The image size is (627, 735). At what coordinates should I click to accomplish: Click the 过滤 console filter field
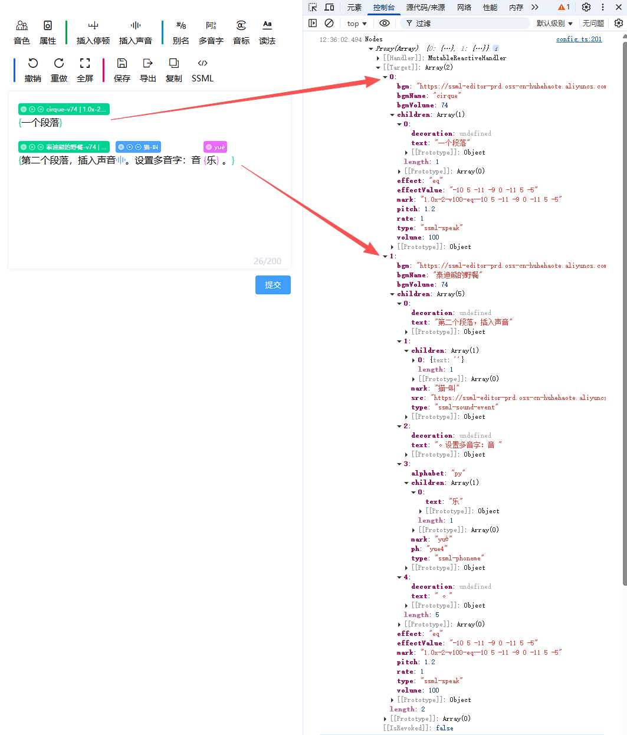466,23
